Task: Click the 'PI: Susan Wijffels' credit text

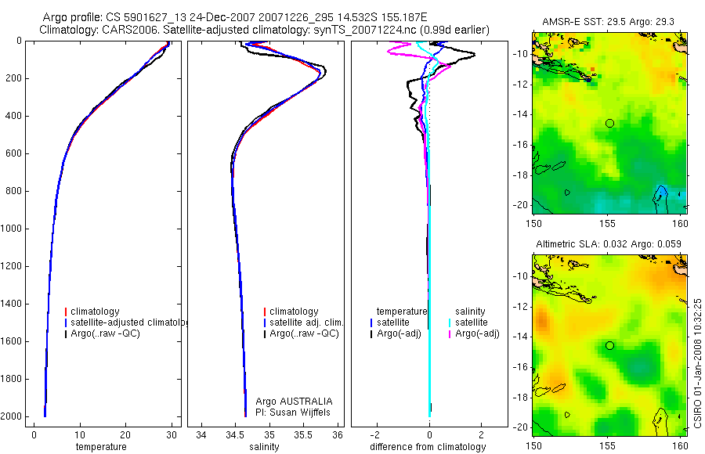Action: point(293,413)
